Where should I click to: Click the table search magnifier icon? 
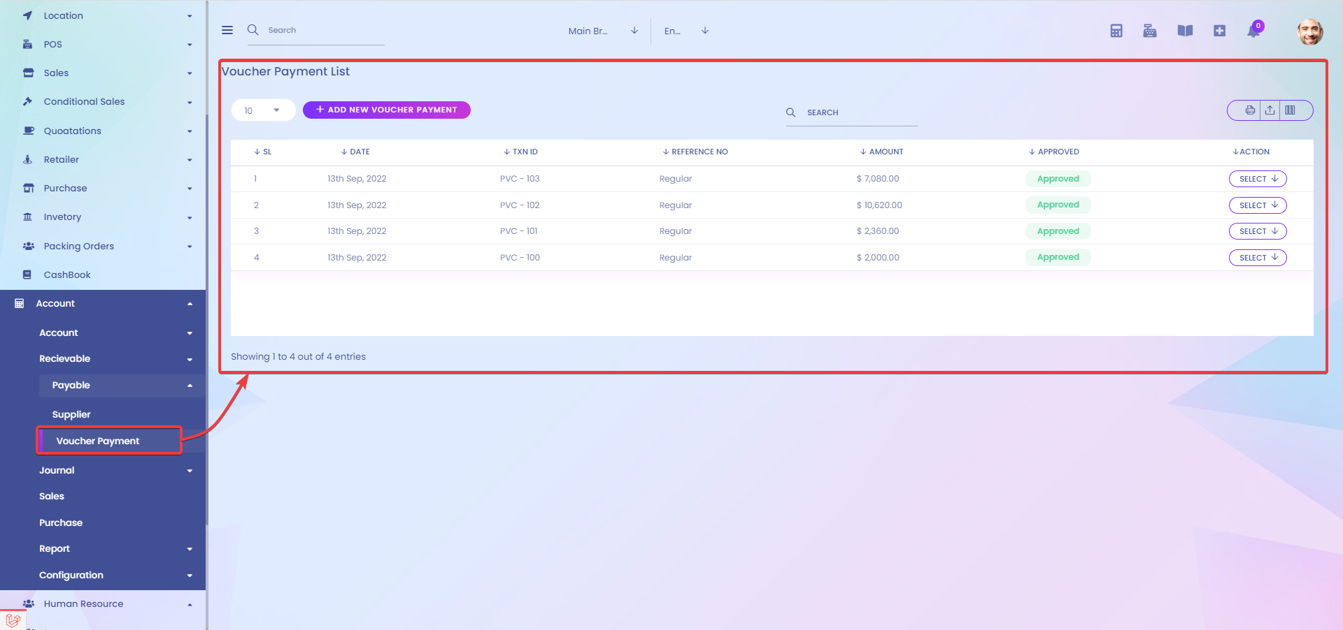tap(791, 112)
